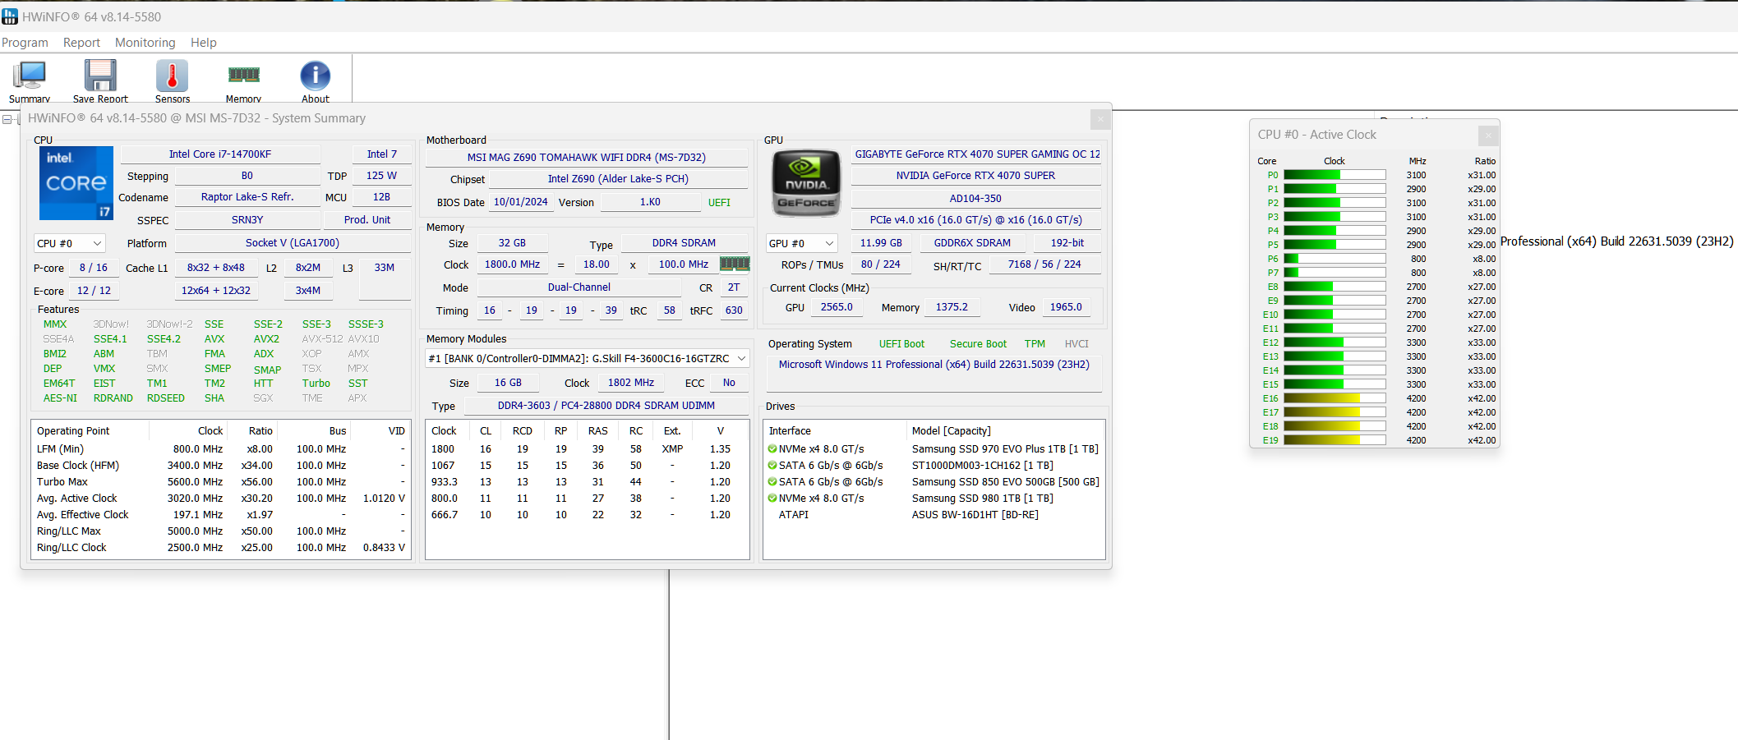Screen dimensions: 1738x740
Task: Click the 32 GB memory size field
Action: tap(512, 243)
